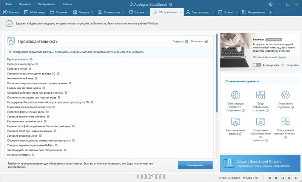Open Что такое Анти-кот video link
The height and width of the screenshot is (182, 302).
point(270,57)
